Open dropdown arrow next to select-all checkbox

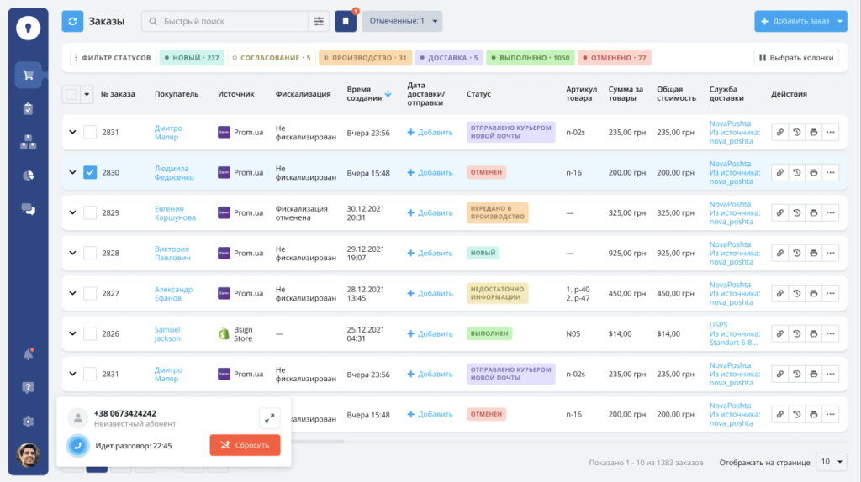click(87, 94)
